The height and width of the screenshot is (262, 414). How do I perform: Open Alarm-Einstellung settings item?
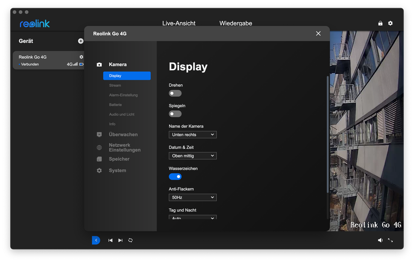coord(123,95)
